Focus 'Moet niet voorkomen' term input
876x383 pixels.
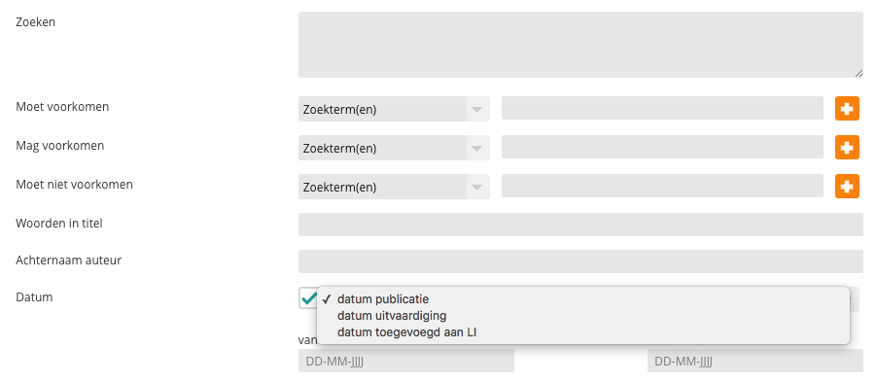pos(662,186)
